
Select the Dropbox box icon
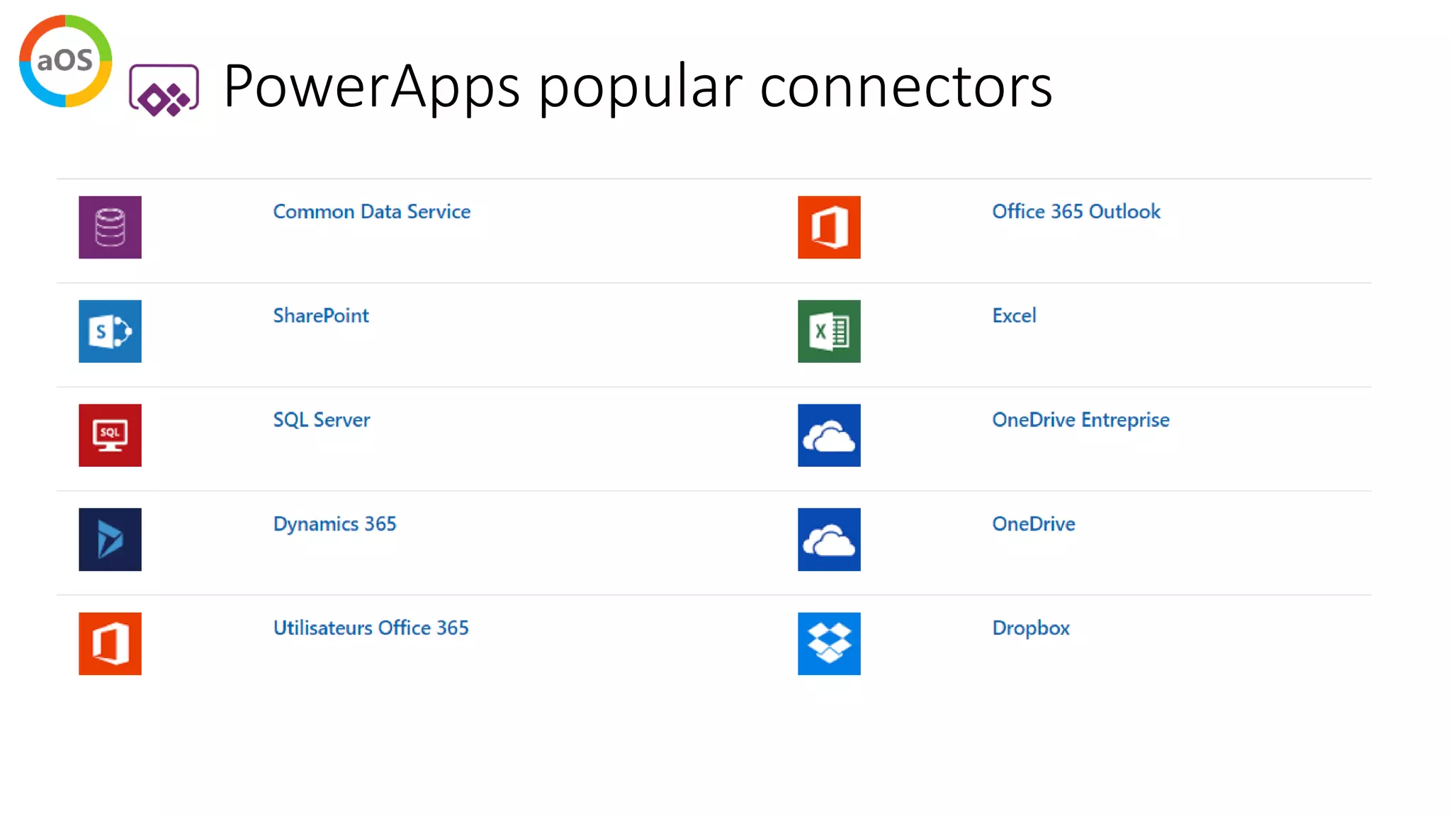tap(829, 644)
